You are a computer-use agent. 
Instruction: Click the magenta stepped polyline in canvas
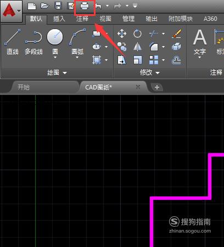(180, 198)
